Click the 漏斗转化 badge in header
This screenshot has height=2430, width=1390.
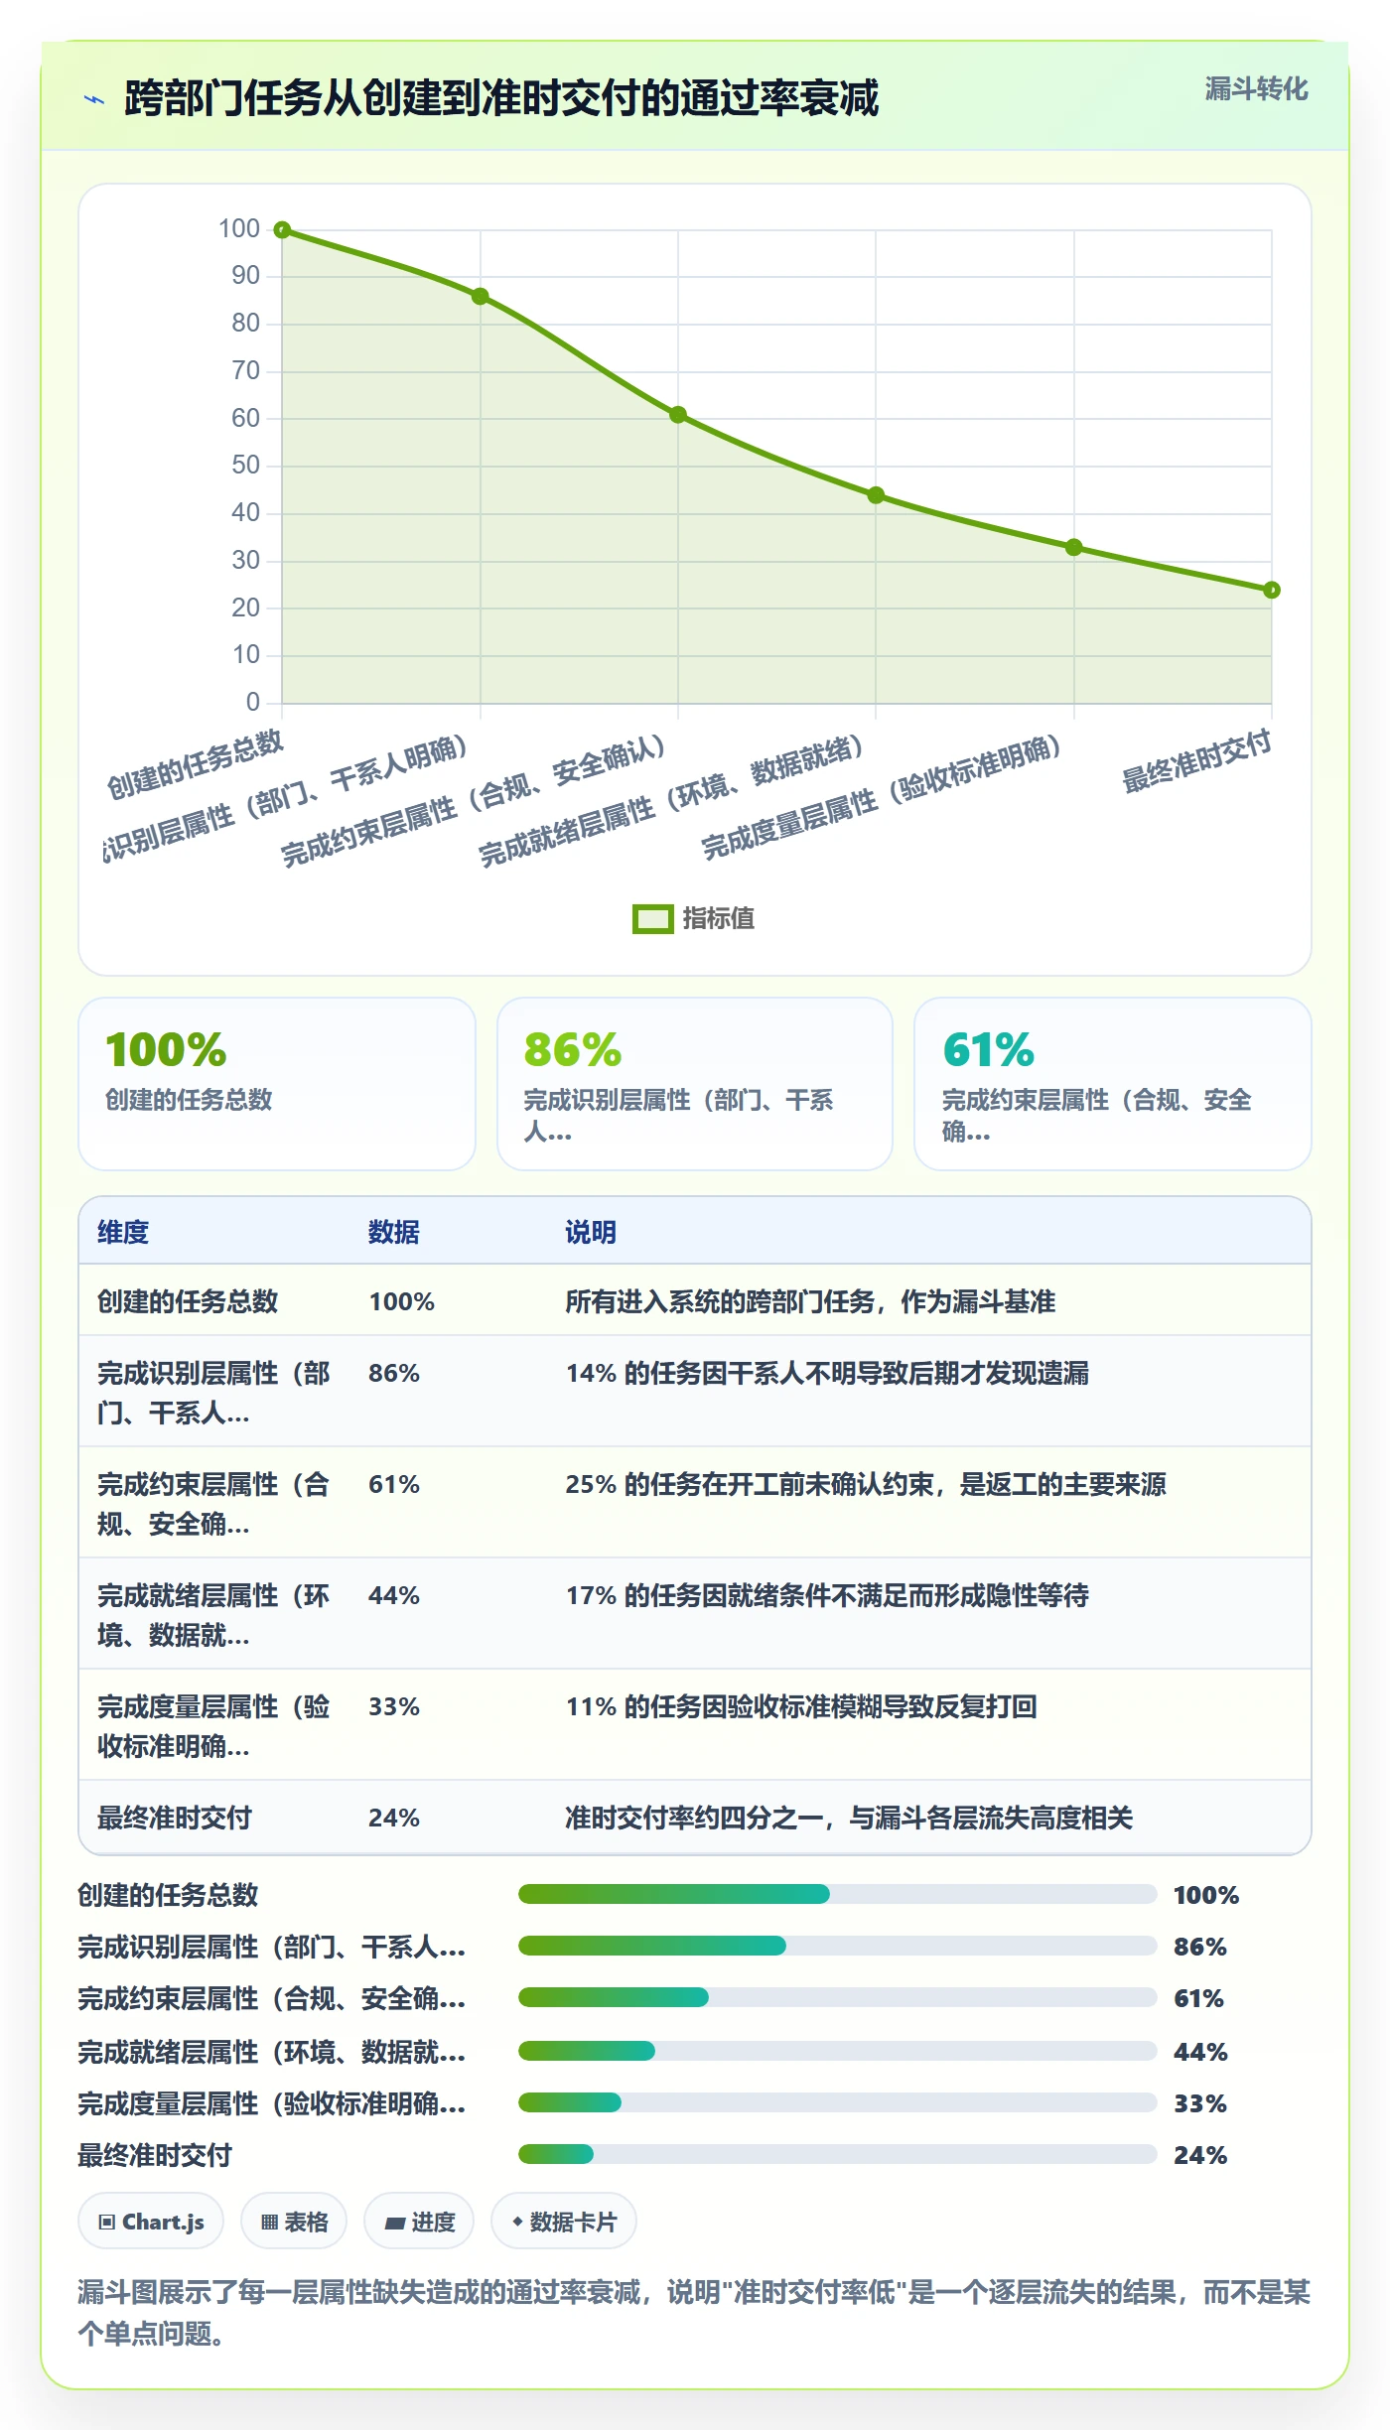point(1256,89)
